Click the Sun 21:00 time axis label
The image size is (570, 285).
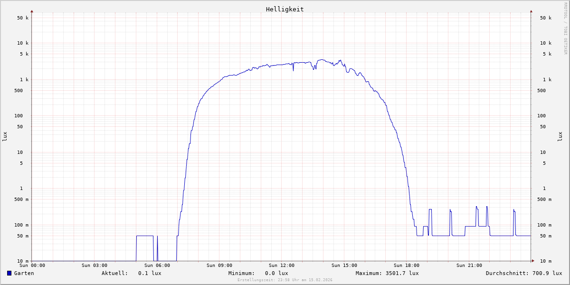469,266
